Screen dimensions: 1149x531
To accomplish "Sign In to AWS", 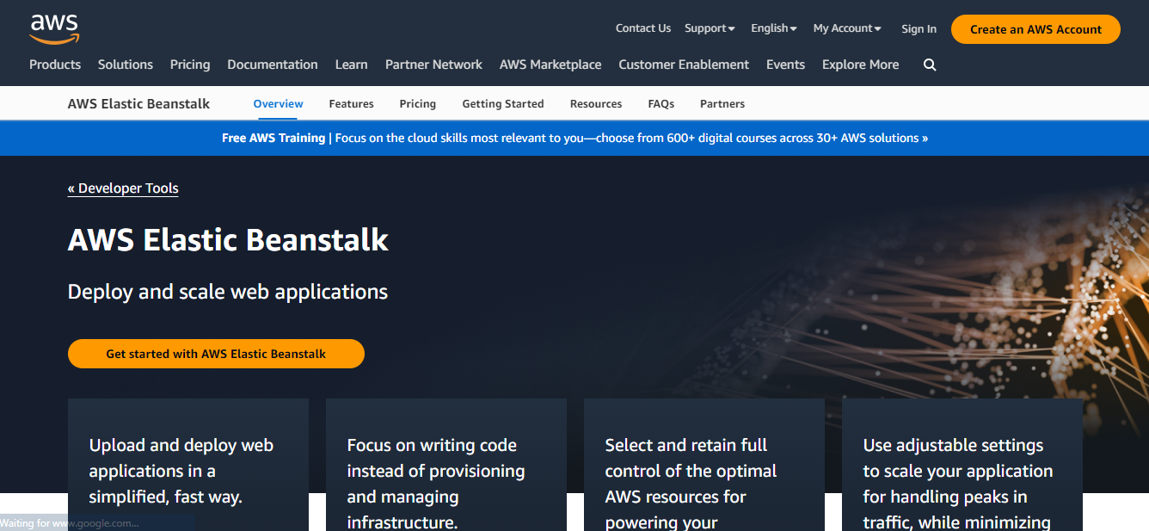I will pos(919,28).
